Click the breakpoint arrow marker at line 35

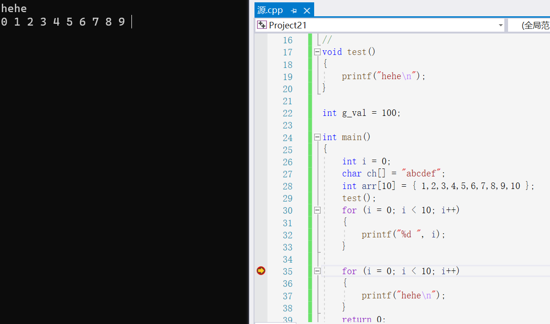pyautogui.click(x=261, y=271)
